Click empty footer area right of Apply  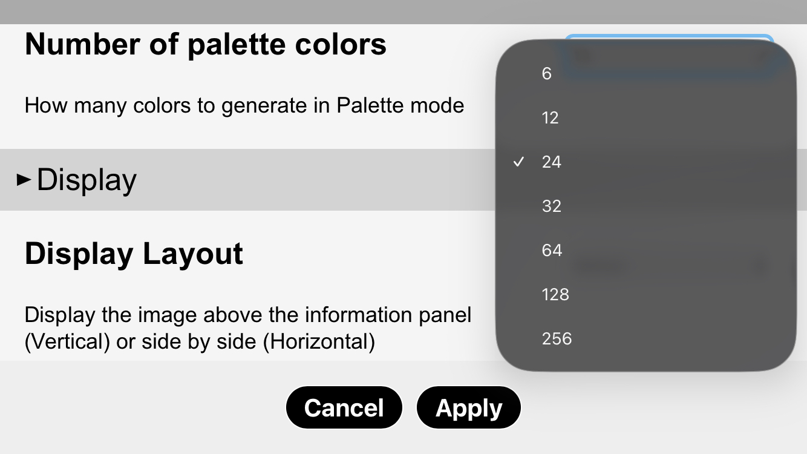665,408
